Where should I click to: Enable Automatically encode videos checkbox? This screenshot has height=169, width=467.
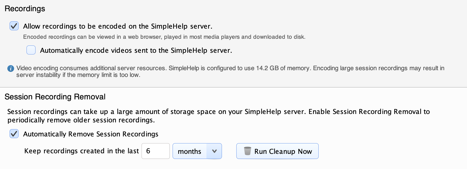pos(31,50)
